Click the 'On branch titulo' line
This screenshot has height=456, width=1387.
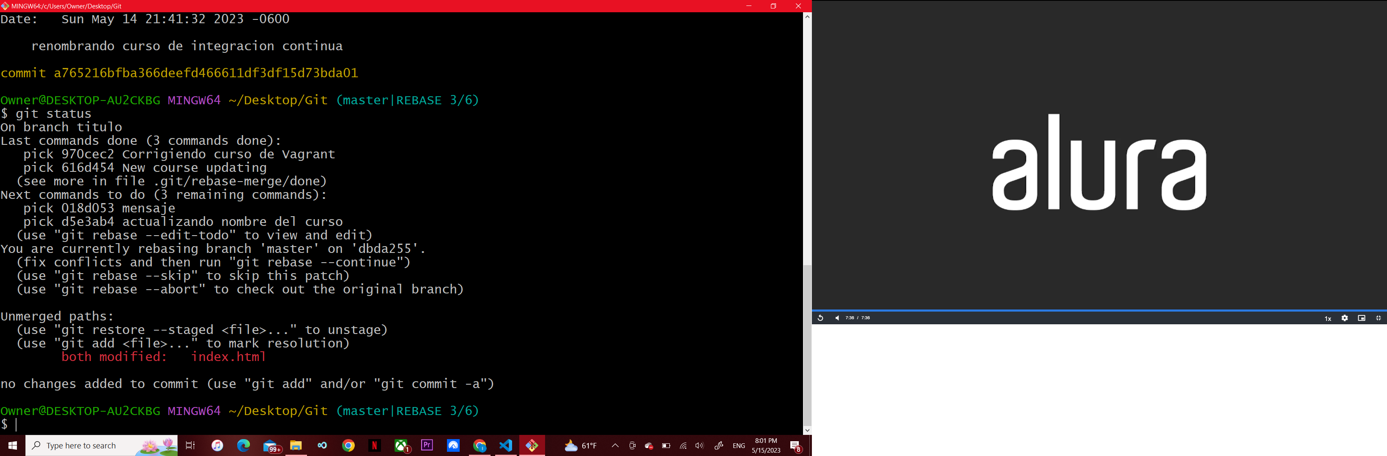(x=61, y=127)
